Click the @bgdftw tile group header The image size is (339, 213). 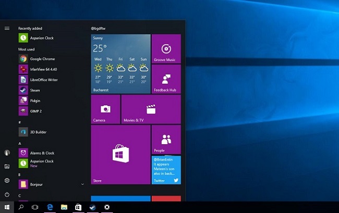[98, 28]
